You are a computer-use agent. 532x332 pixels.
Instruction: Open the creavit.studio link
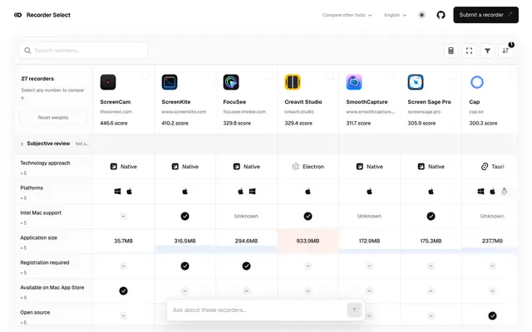coord(299,112)
